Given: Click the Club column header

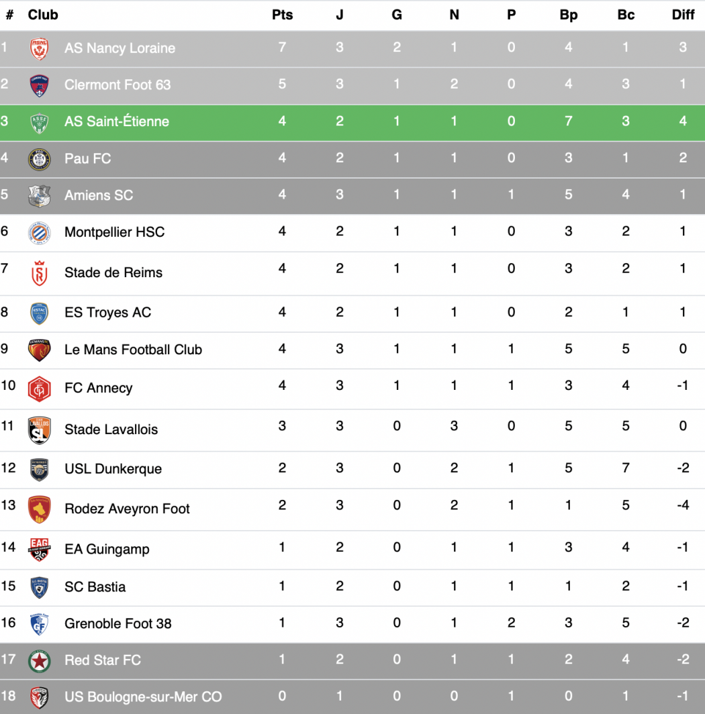Looking at the screenshot, I should [x=43, y=15].
